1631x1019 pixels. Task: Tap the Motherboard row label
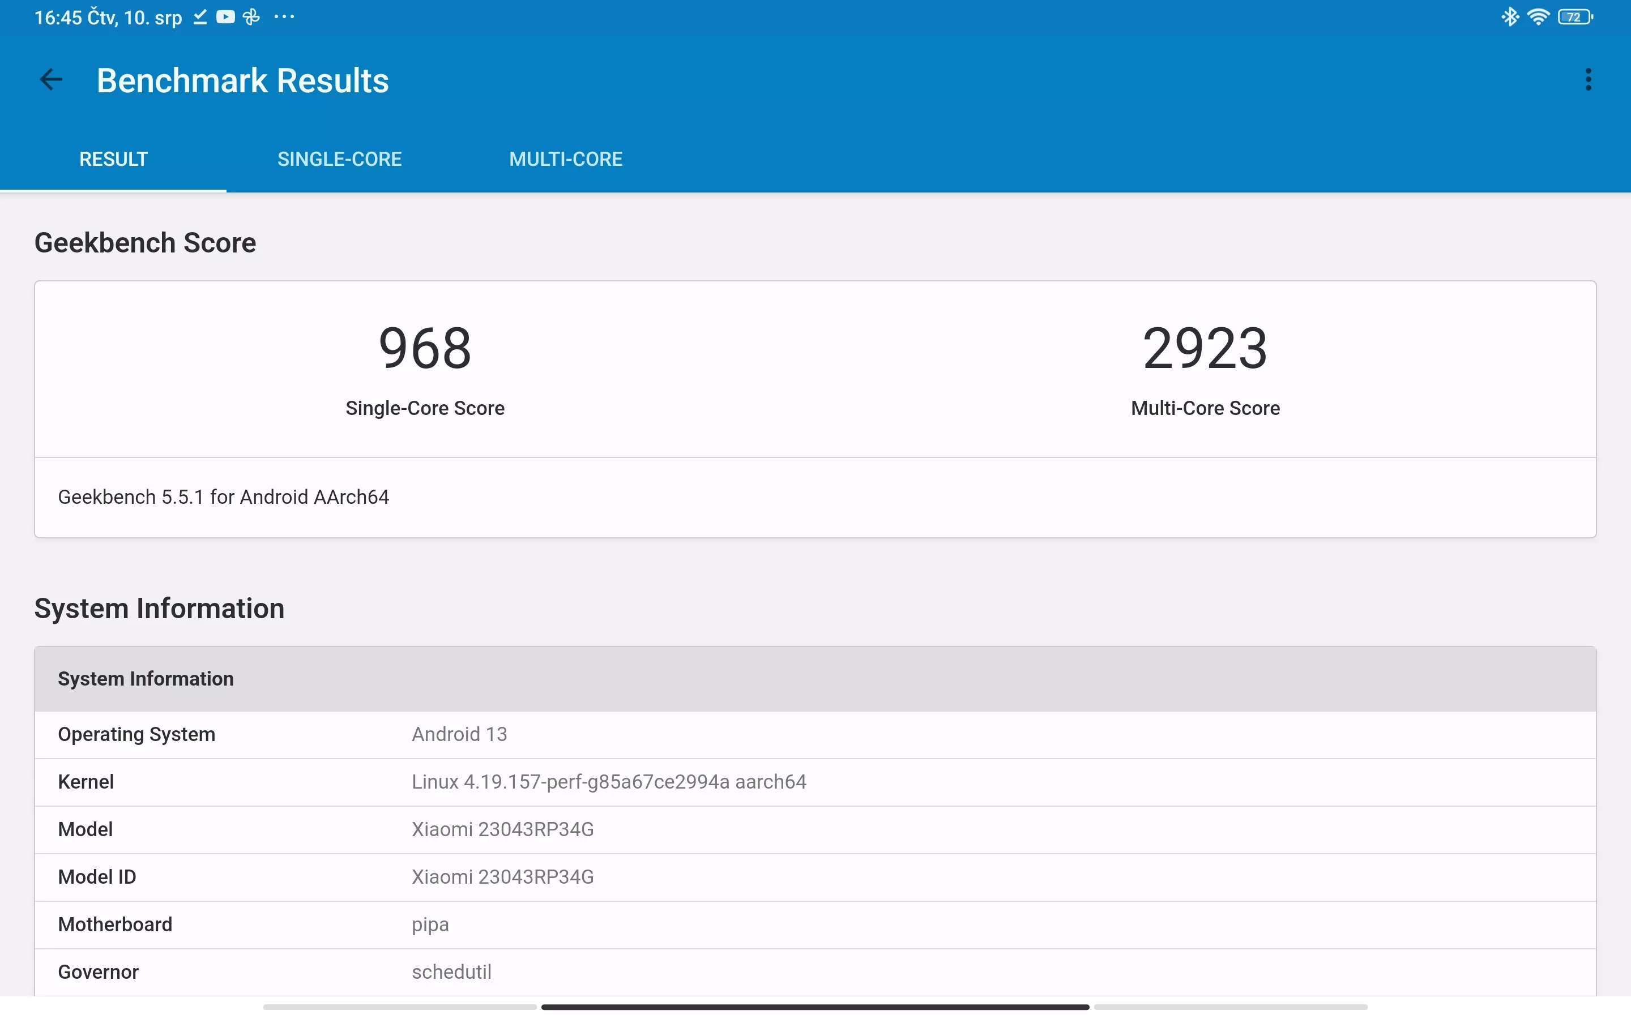pos(116,924)
